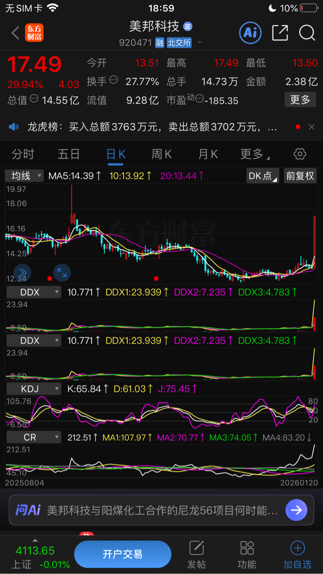Tap the blue 正 badge beside 美邦科技
The image size is (323, 574).
click(x=188, y=26)
